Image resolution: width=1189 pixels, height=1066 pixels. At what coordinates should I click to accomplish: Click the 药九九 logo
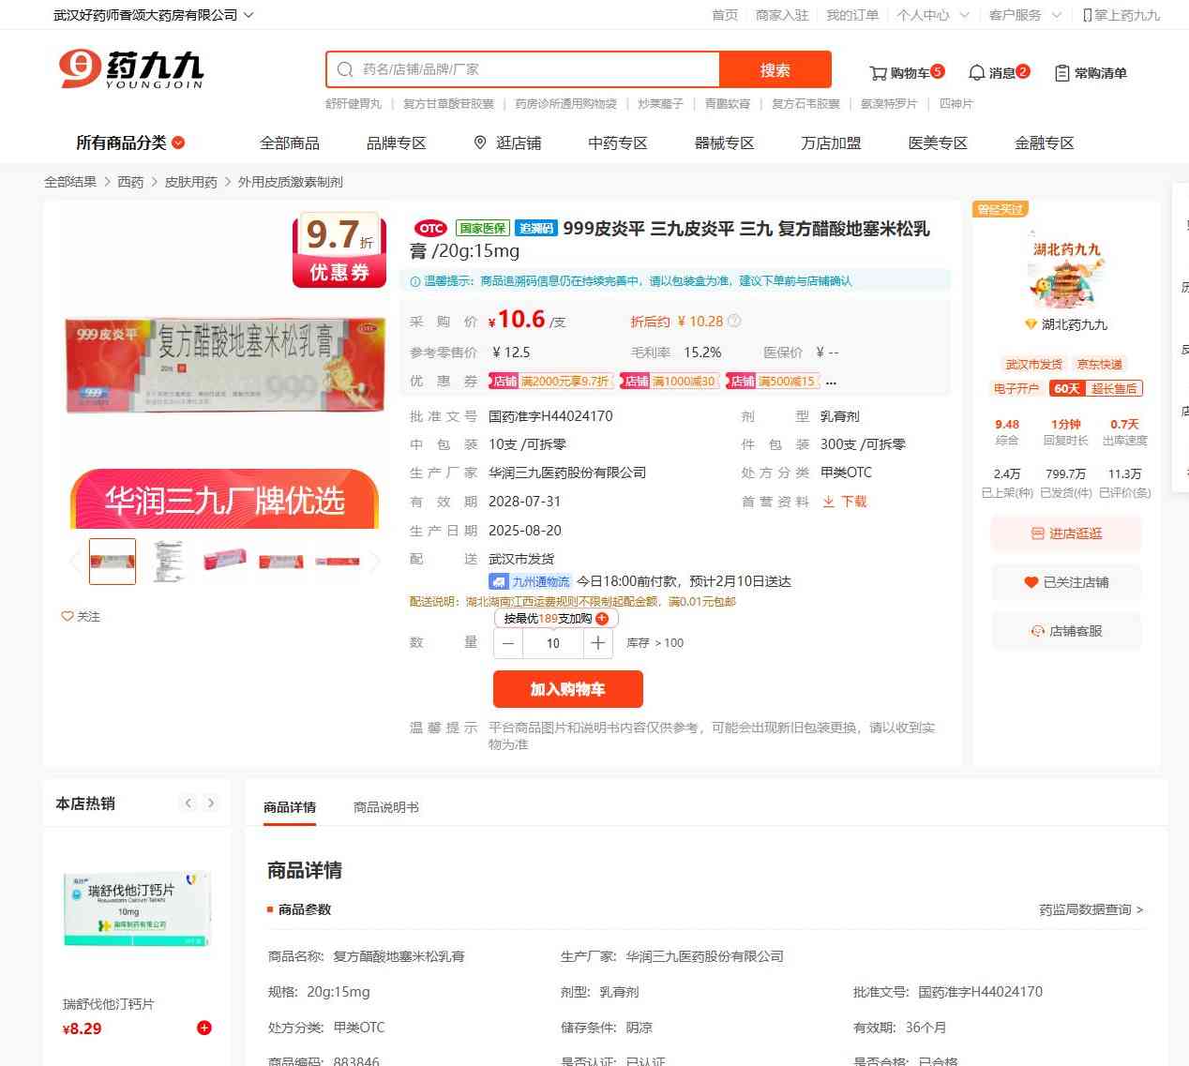pyautogui.click(x=131, y=69)
